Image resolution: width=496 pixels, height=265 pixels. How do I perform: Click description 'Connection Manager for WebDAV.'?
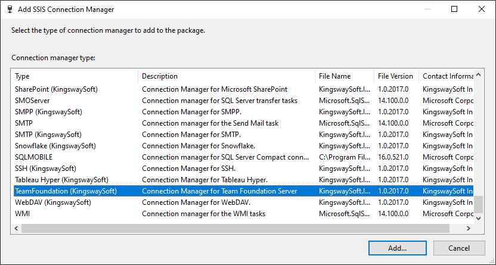[x=196, y=202]
